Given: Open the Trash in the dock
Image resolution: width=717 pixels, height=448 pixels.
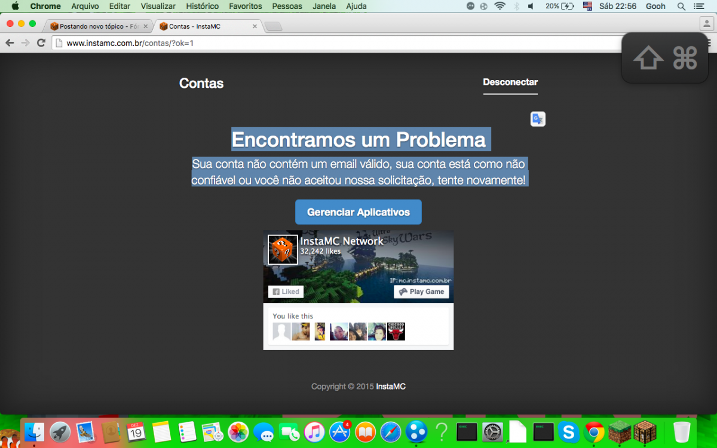Looking at the screenshot, I should pyautogui.click(x=682, y=432).
